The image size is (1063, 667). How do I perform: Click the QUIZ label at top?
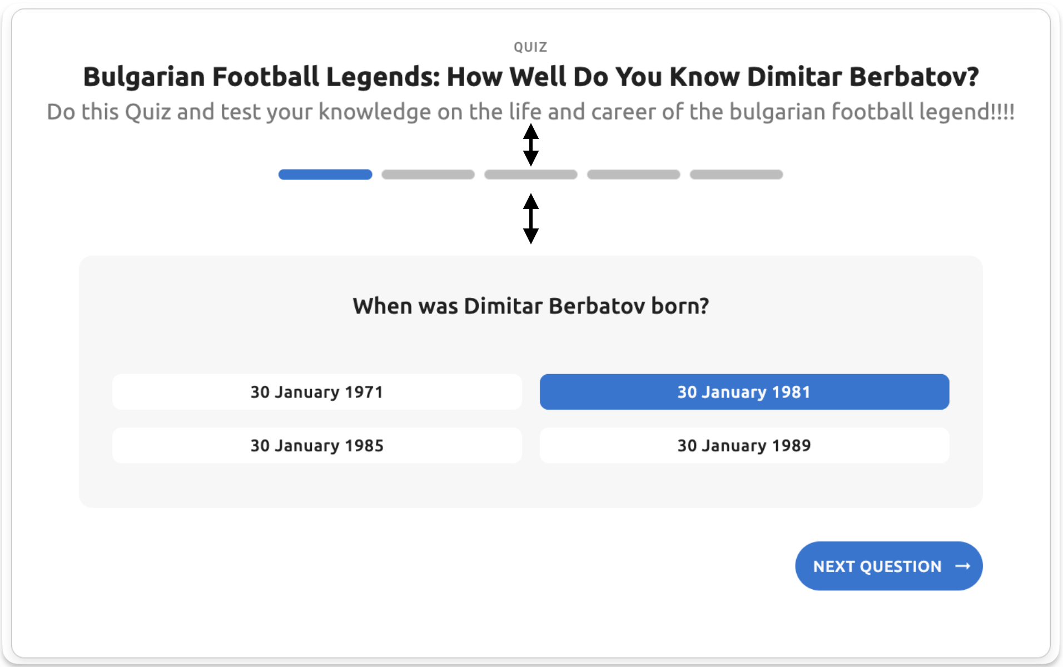[x=530, y=47]
